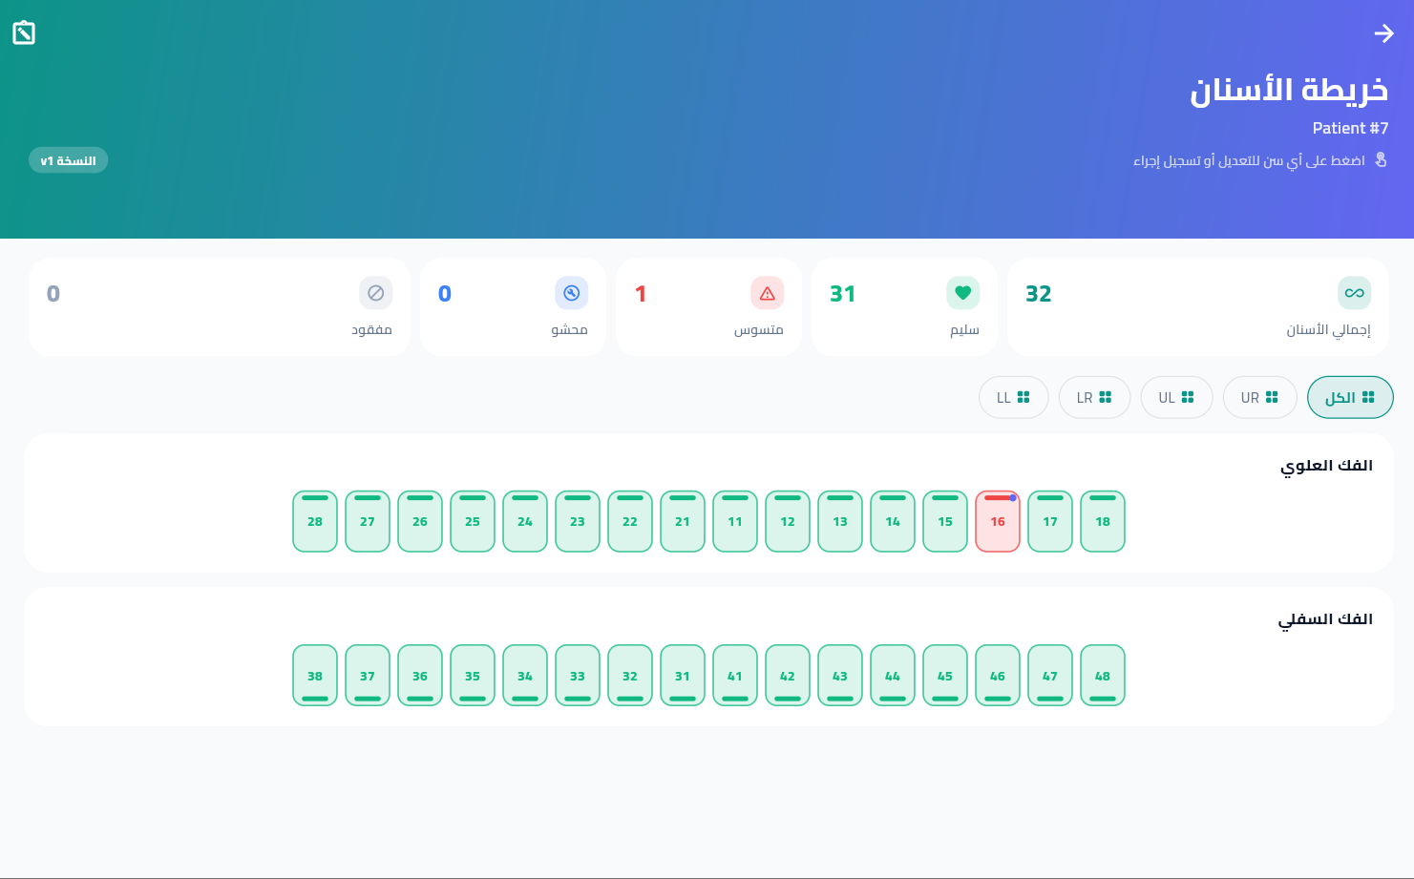Click the back arrow icon in header
This screenshot has height=879, width=1414.
point(1383,33)
